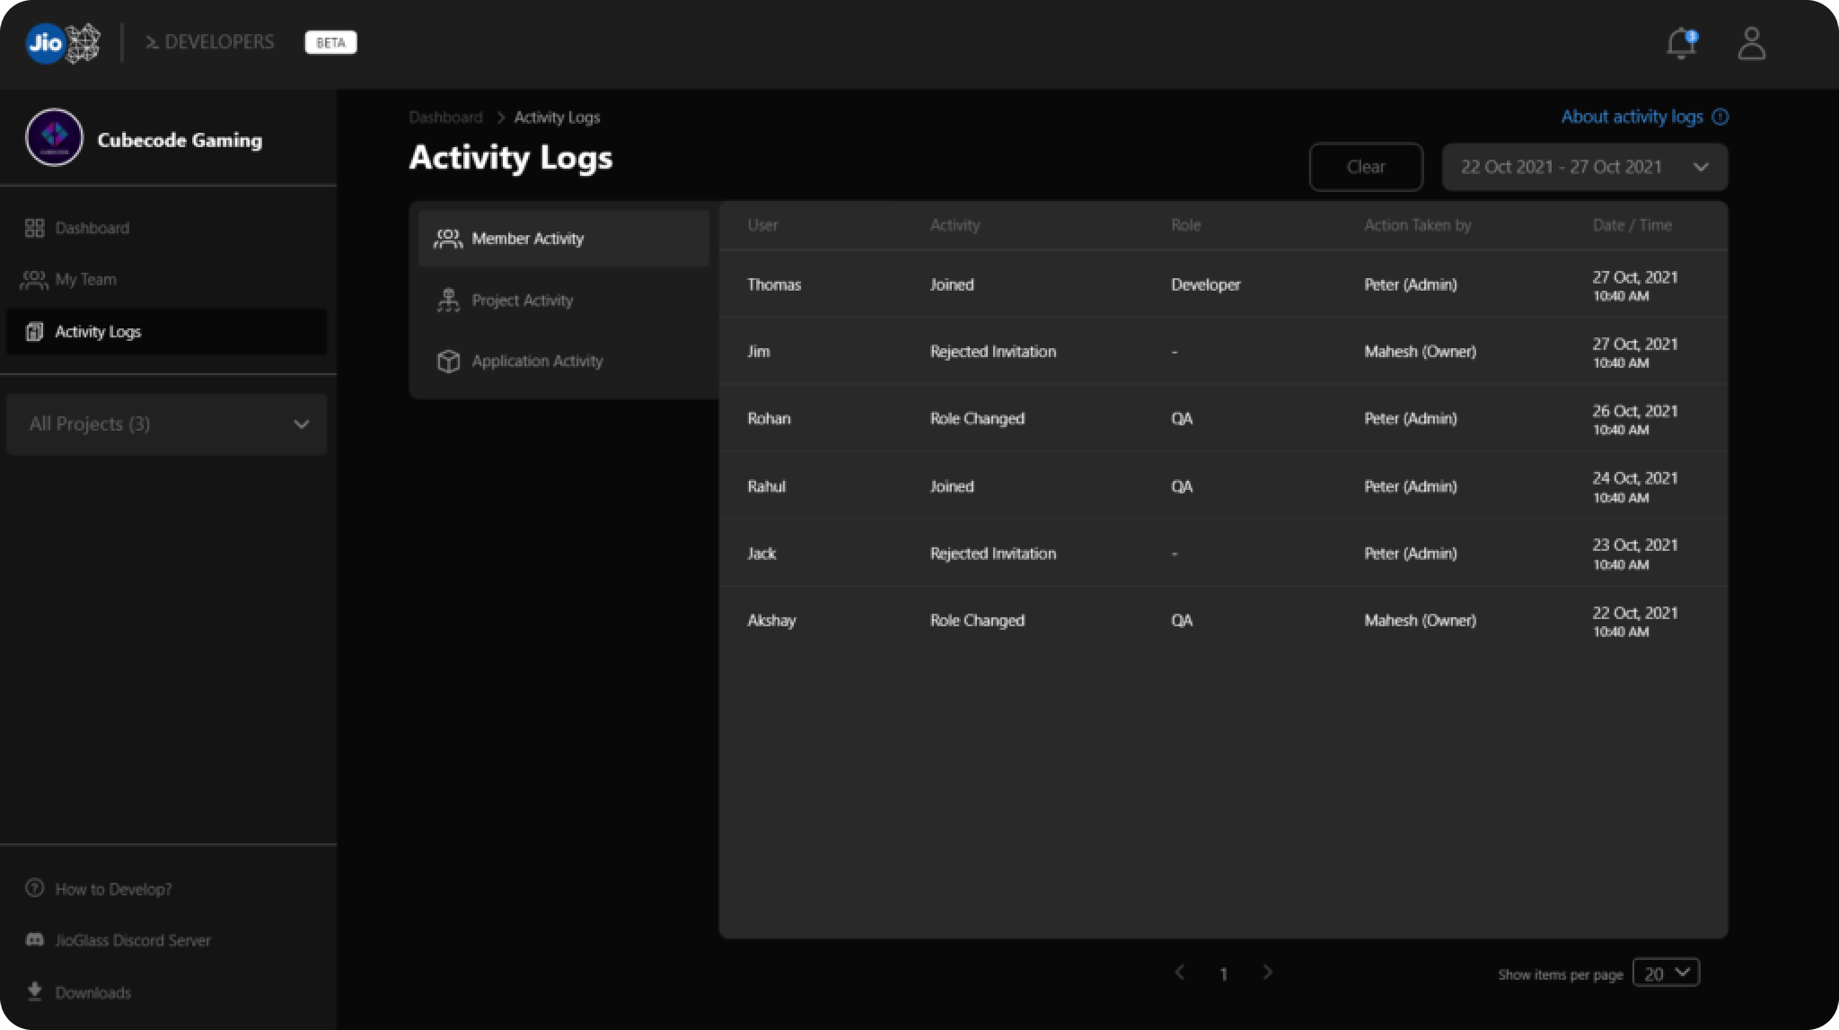The image size is (1839, 1030).
Task: Click the Clear button
Action: coord(1366,167)
